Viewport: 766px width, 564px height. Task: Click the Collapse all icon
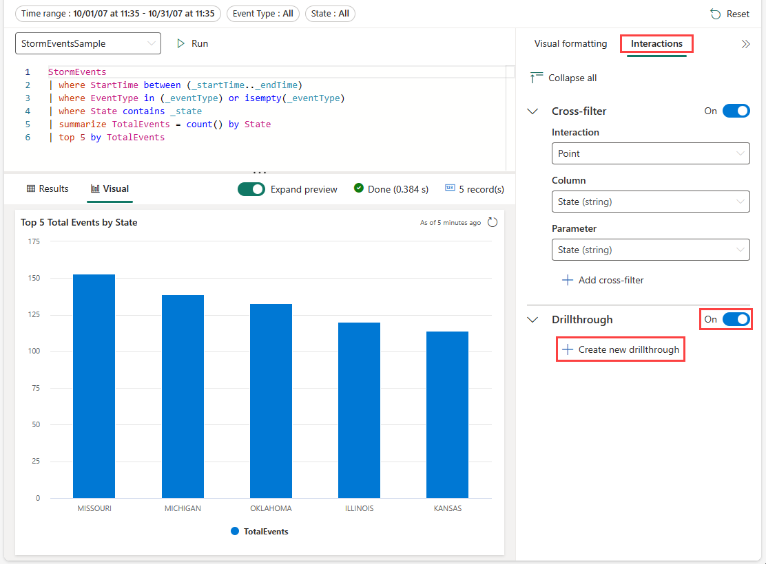[x=537, y=78]
